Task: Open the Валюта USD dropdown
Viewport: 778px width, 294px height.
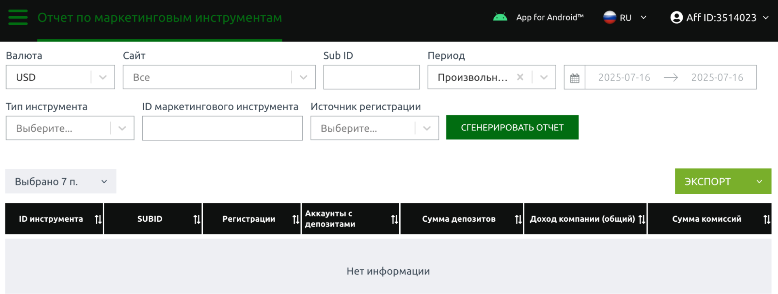Action: (x=60, y=77)
